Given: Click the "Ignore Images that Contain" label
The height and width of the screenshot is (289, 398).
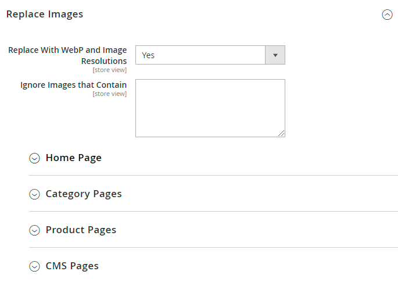Looking at the screenshot, I should pos(73,85).
